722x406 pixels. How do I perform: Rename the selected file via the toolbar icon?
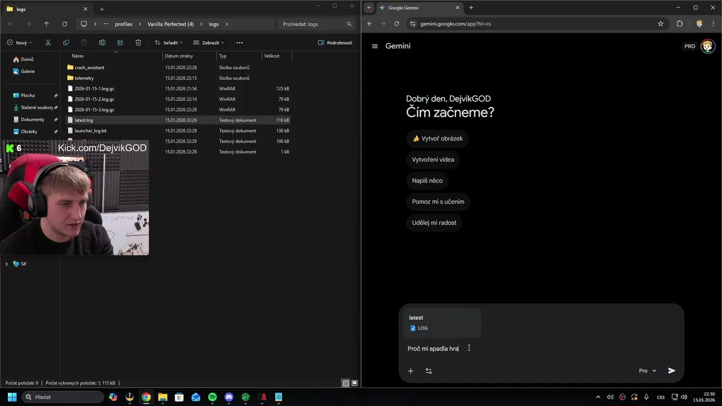tap(102, 43)
